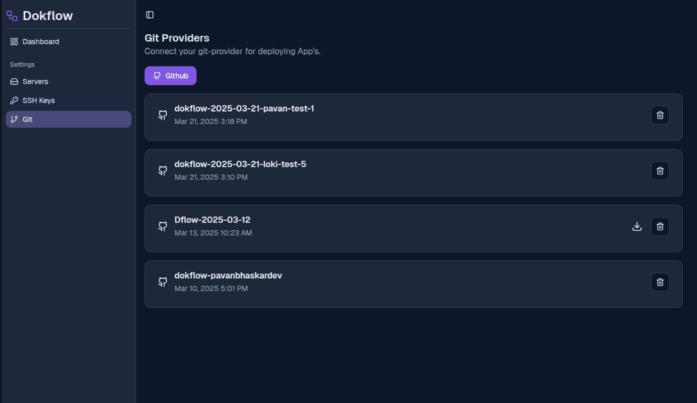Select the Git menu item

68,119
